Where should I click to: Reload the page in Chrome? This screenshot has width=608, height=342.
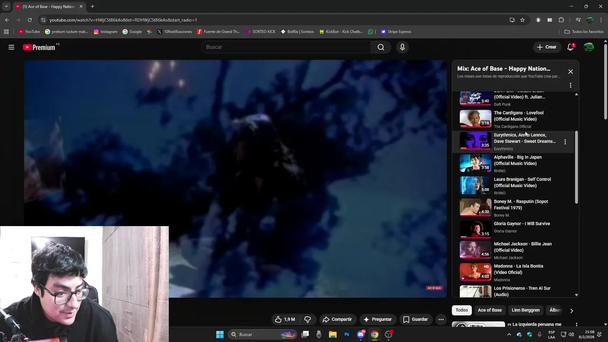click(29, 20)
